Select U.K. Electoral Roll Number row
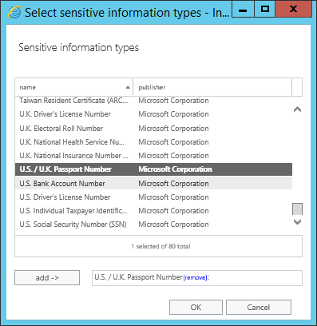317x326 pixels. tap(153, 128)
